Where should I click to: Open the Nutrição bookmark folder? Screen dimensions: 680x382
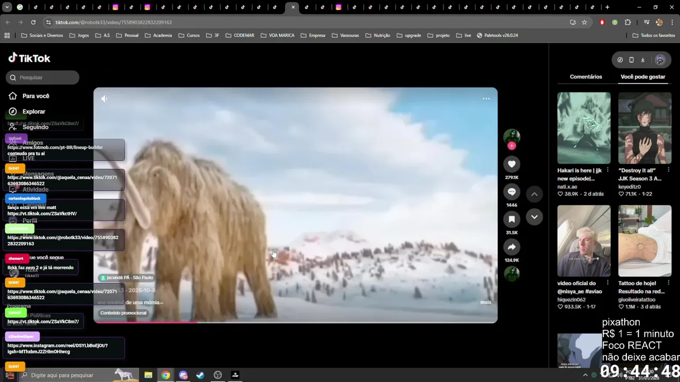(x=377, y=36)
